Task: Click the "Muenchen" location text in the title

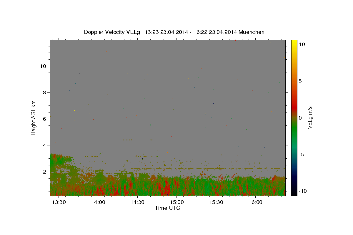Action: click(x=252, y=32)
